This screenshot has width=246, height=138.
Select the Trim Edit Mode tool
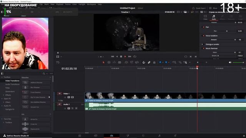(x=109, y=62)
